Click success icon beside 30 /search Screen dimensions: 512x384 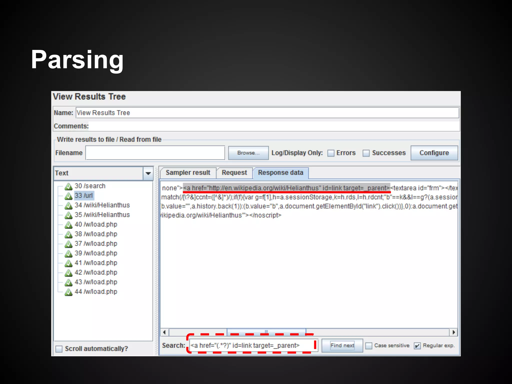coord(68,186)
